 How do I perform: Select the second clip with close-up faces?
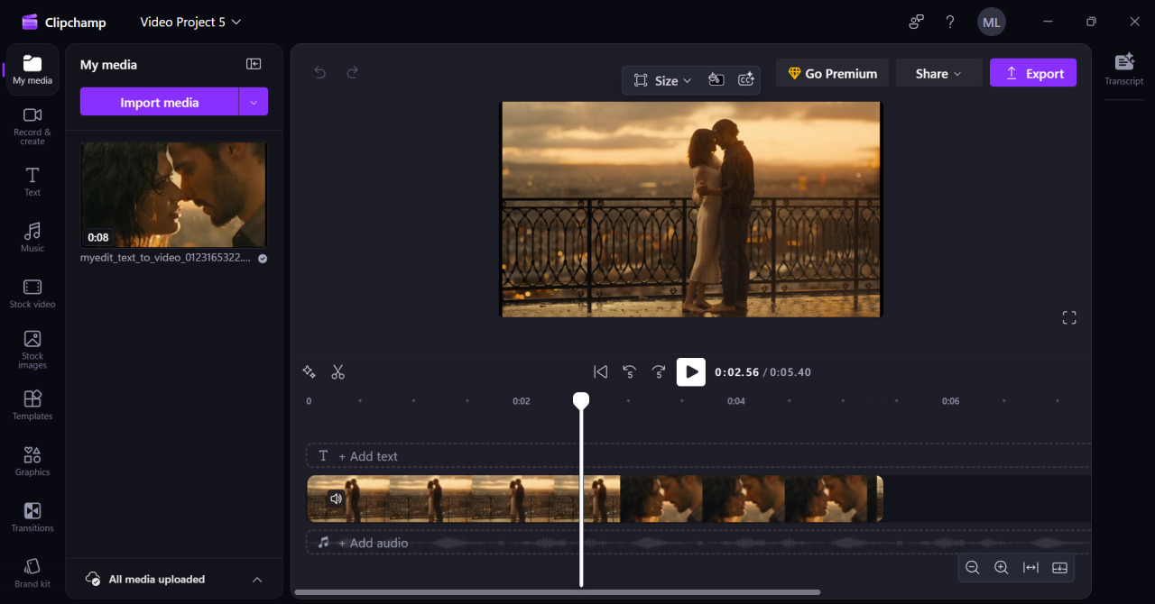coord(752,499)
